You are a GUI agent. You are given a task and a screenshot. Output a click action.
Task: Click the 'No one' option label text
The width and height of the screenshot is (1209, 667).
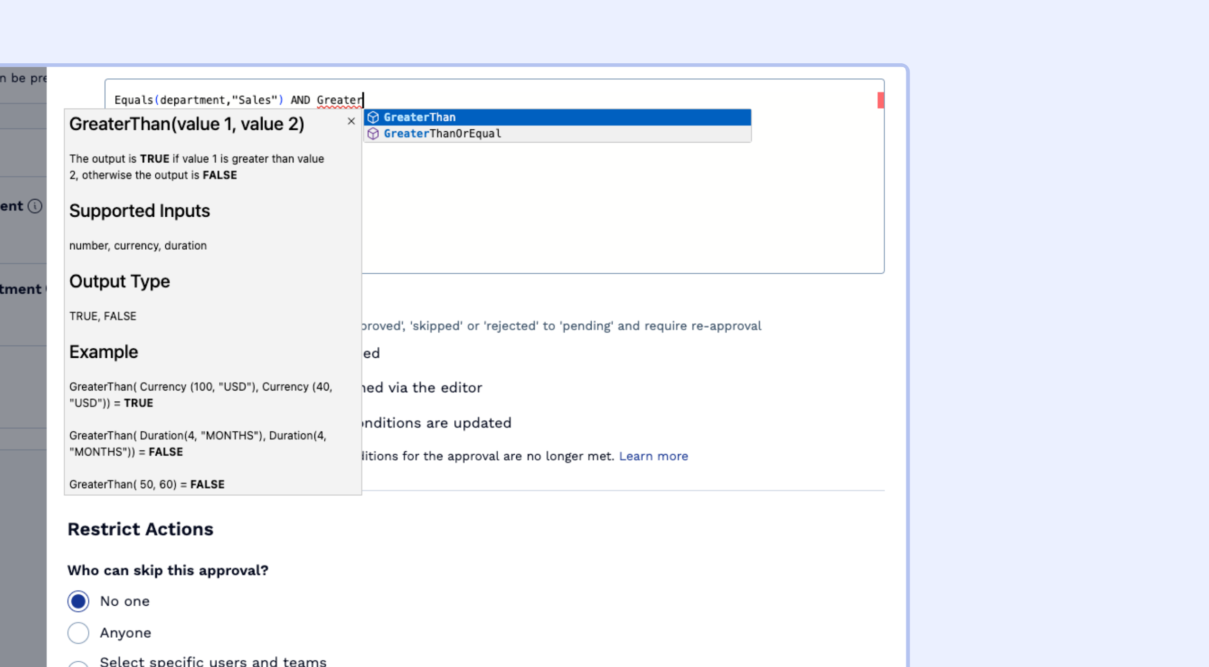click(125, 601)
